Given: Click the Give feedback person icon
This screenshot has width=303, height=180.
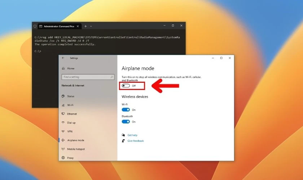Looking at the screenshot, I should (123, 141).
